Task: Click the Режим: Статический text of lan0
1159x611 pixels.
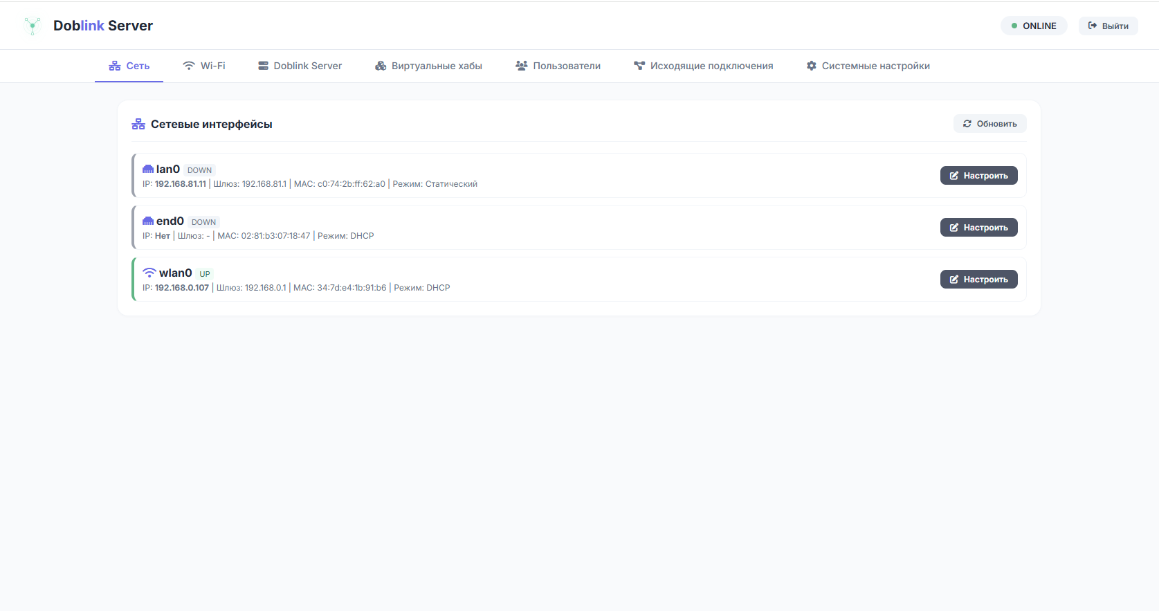Action: click(x=435, y=184)
